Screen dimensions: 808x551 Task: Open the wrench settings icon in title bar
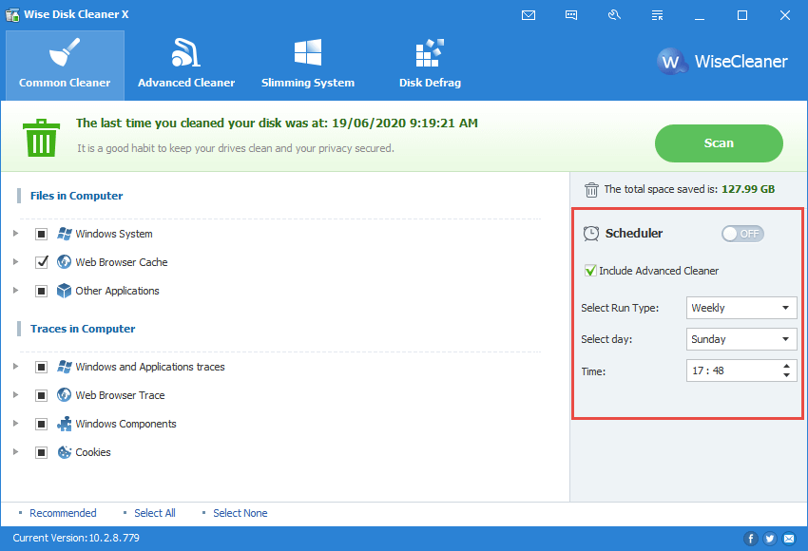click(614, 15)
